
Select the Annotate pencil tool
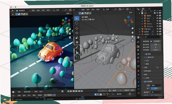point(77,48)
